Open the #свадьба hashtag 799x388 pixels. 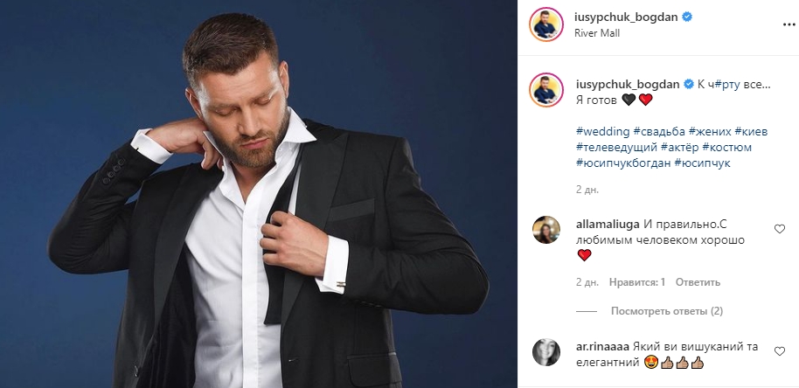coord(655,131)
